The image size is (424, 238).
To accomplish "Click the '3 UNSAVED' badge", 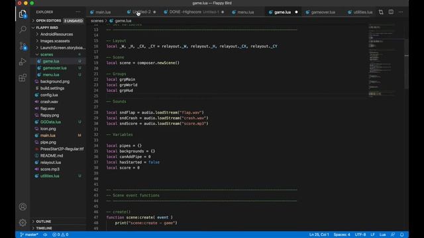I will click(74, 20).
